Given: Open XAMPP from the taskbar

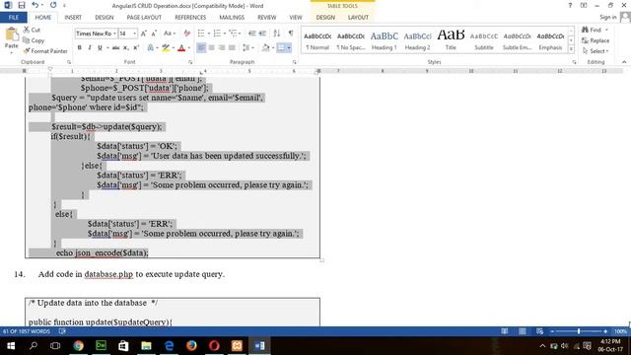Looking at the screenshot, I should pos(237,346).
